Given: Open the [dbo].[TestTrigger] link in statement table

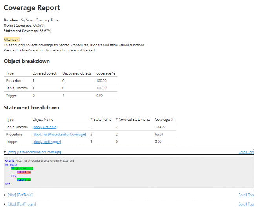Looking at the screenshot, I should click(x=47, y=142).
